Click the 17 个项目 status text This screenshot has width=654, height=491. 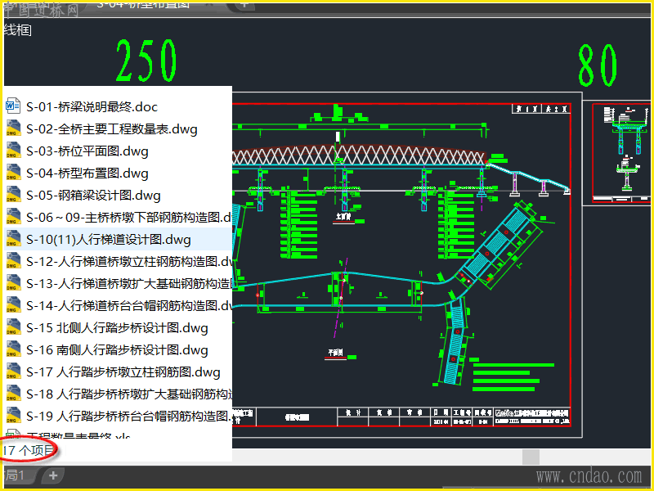point(29,451)
